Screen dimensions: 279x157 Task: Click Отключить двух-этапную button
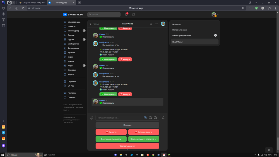tap(144, 139)
